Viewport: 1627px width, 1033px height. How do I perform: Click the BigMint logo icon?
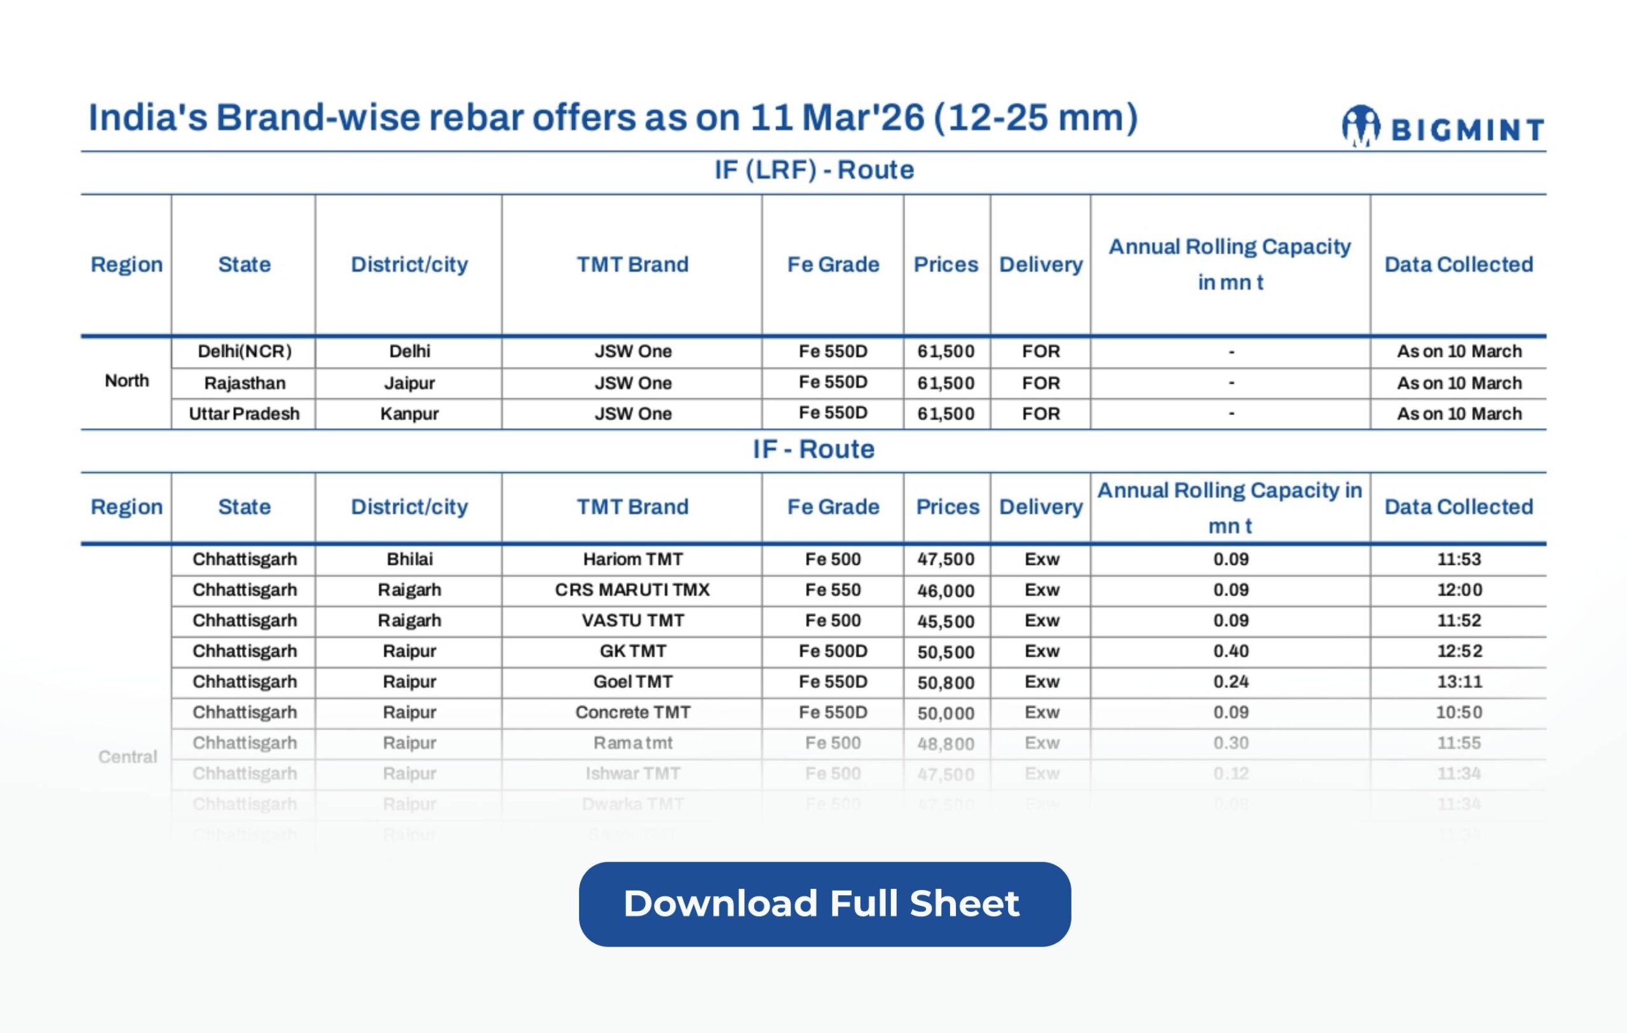coord(1360,126)
